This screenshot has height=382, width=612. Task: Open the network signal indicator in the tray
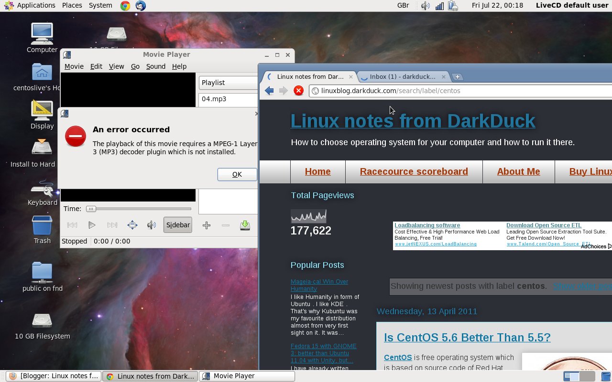tap(439, 6)
